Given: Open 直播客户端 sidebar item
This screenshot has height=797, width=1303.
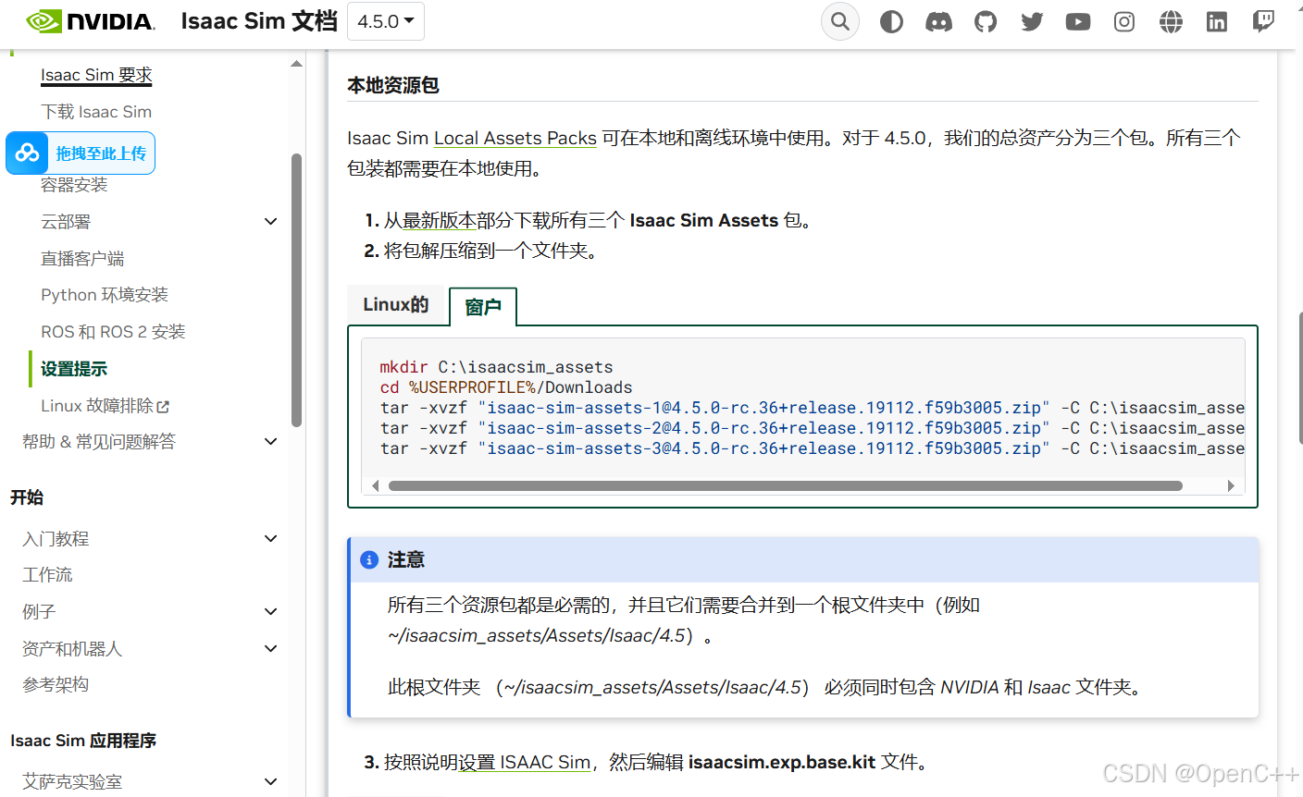Looking at the screenshot, I should tap(82, 259).
